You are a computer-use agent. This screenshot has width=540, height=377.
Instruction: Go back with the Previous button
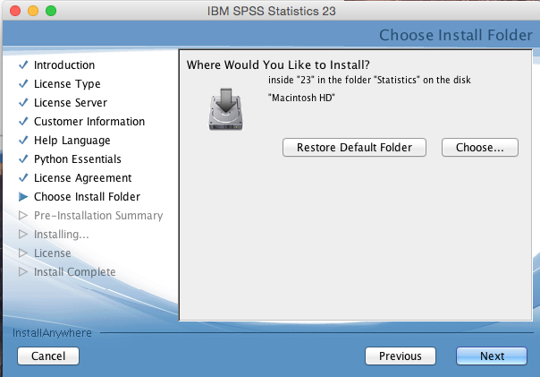coord(401,356)
